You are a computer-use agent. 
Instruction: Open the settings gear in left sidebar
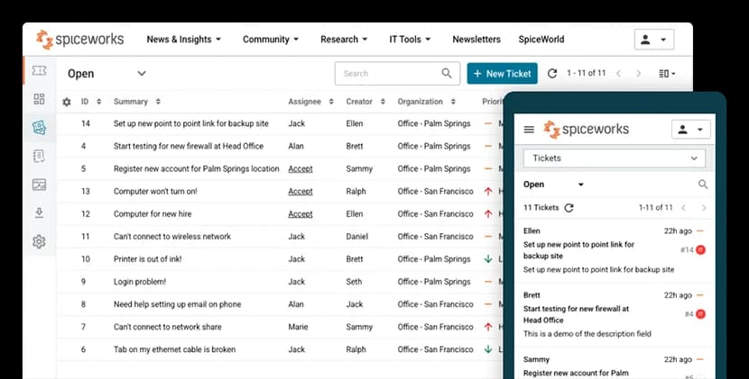[39, 241]
